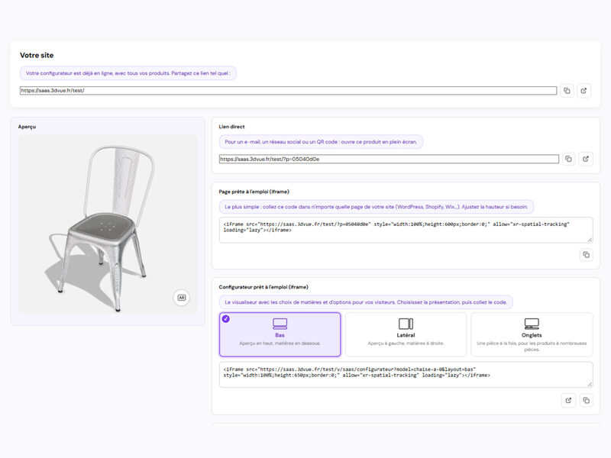The image size is (611, 458).
Task: Open configurateur iframe preview externally
Action: point(568,400)
